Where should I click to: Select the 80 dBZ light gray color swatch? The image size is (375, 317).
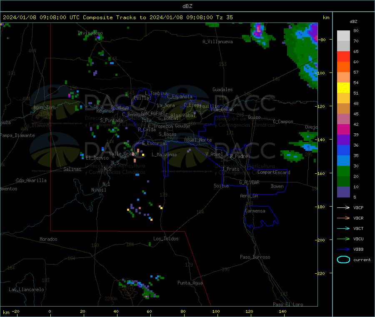click(343, 36)
